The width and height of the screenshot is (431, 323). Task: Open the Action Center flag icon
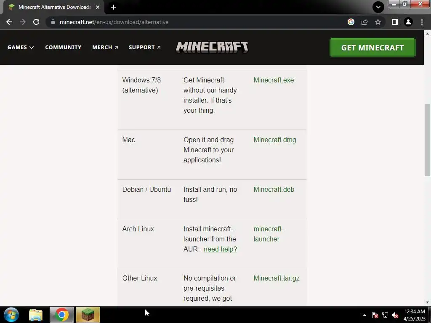click(x=375, y=315)
